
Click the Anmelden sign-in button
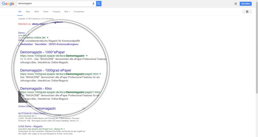[x=245, y=4]
